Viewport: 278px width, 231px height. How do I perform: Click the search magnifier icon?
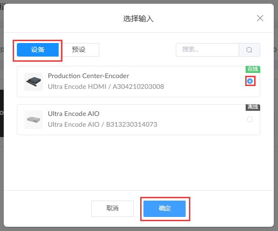(x=249, y=50)
